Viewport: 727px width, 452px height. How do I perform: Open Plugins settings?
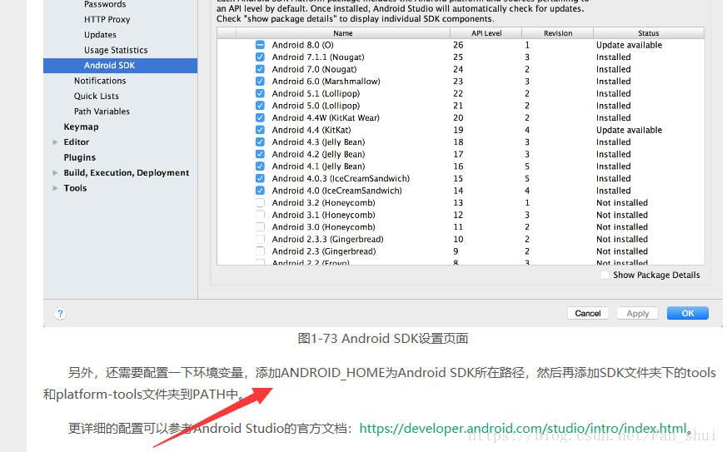point(80,157)
